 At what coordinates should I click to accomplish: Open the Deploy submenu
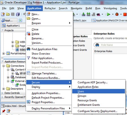click(x=49, y=87)
